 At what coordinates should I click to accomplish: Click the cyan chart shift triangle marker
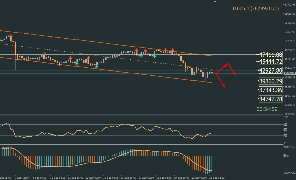pos(215,1)
